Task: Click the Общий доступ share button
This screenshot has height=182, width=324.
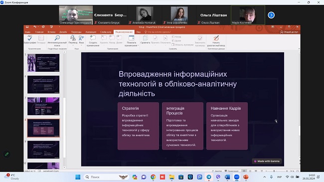Action: (289, 32)
